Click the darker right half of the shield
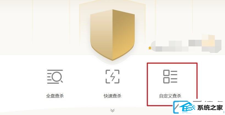This screenshot has width=225, height=115. [x=124, y=35]
